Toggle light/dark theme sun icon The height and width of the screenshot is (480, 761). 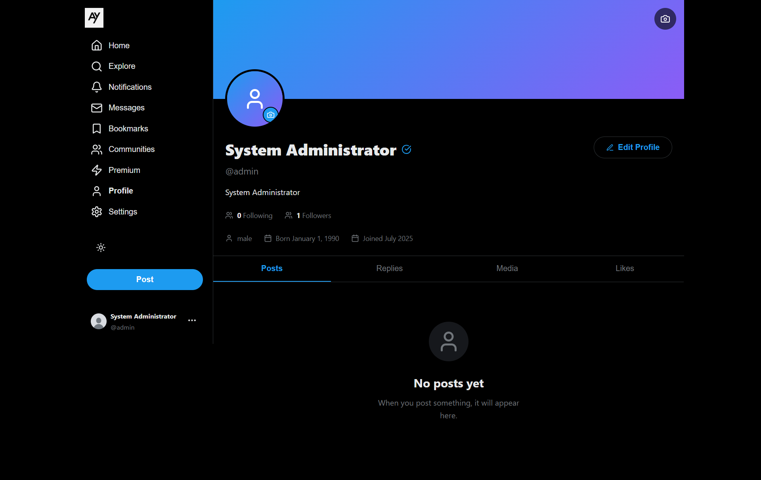coord(101,248)
